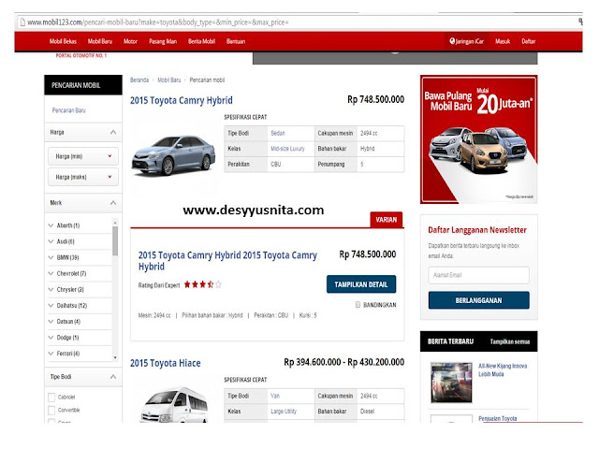Image resolution: width=599 pixels, height=449 pixels.
Task: Collapse the Harga filter section
Action: 113,133
